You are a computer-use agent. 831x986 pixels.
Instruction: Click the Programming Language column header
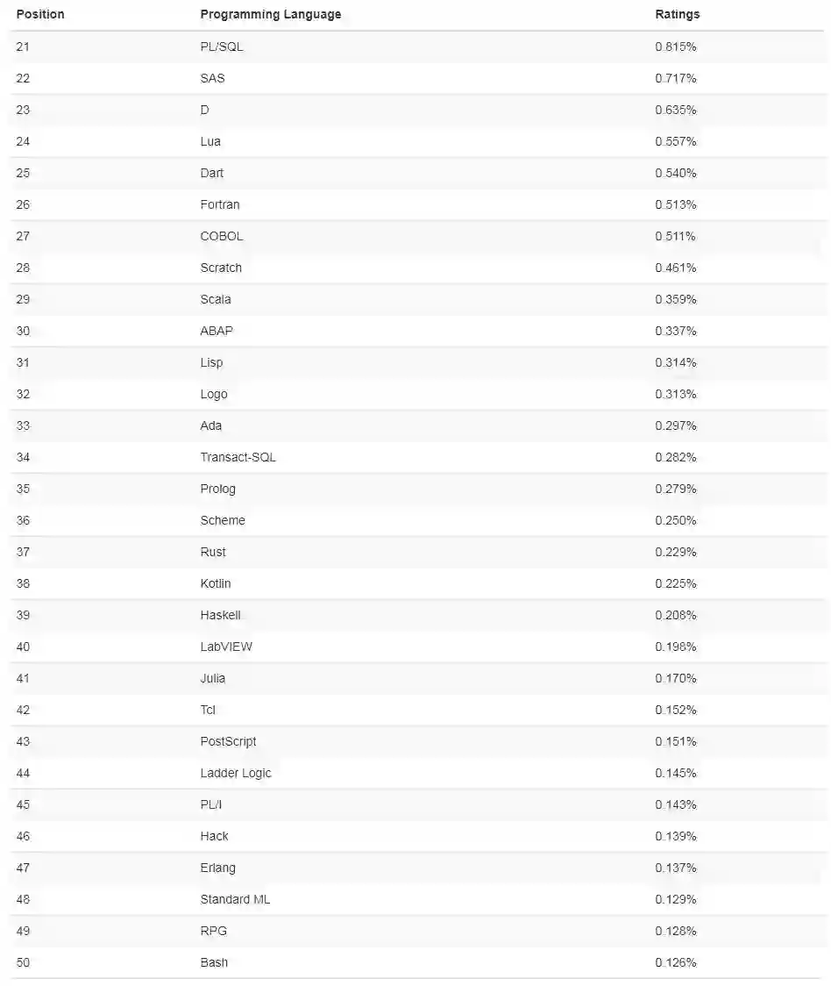(271, 15)
